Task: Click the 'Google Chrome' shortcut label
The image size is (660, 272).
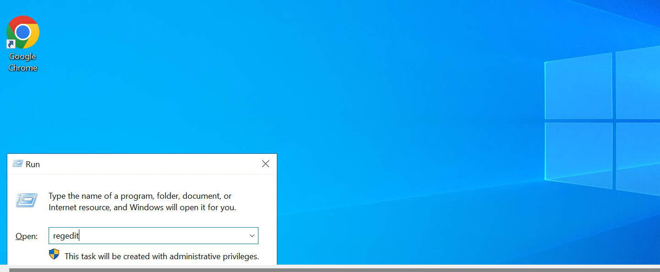Action: [x=23, y=62]
